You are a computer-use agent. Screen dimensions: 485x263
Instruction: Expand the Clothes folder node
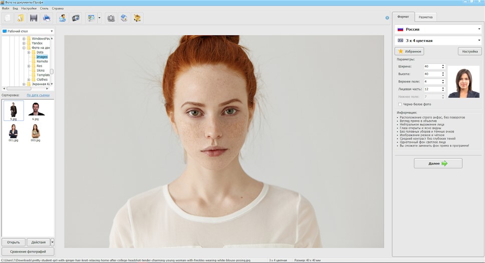(x=29, y=79)
